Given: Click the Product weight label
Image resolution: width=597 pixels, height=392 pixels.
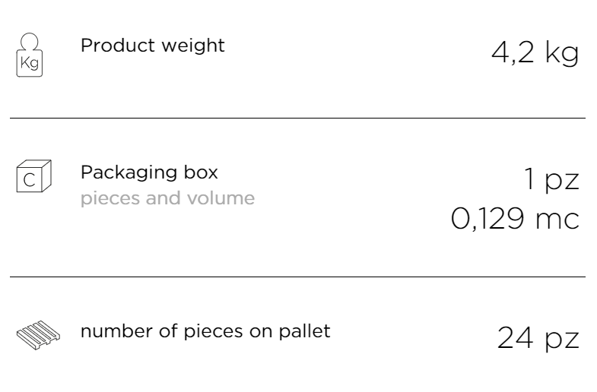Looking at the screenshot, I should pyautogui.click(x=153, y=46).
